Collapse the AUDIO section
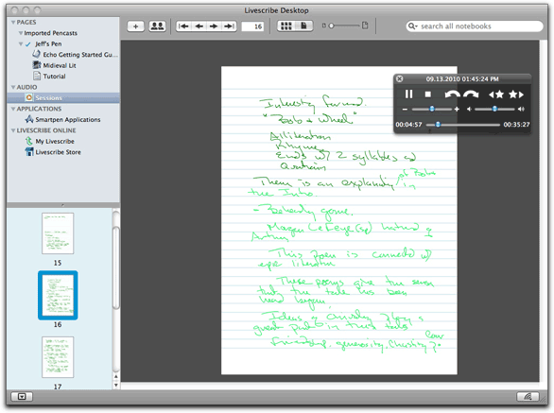Viewport: 554px width, 413px height. pos(13,87)
